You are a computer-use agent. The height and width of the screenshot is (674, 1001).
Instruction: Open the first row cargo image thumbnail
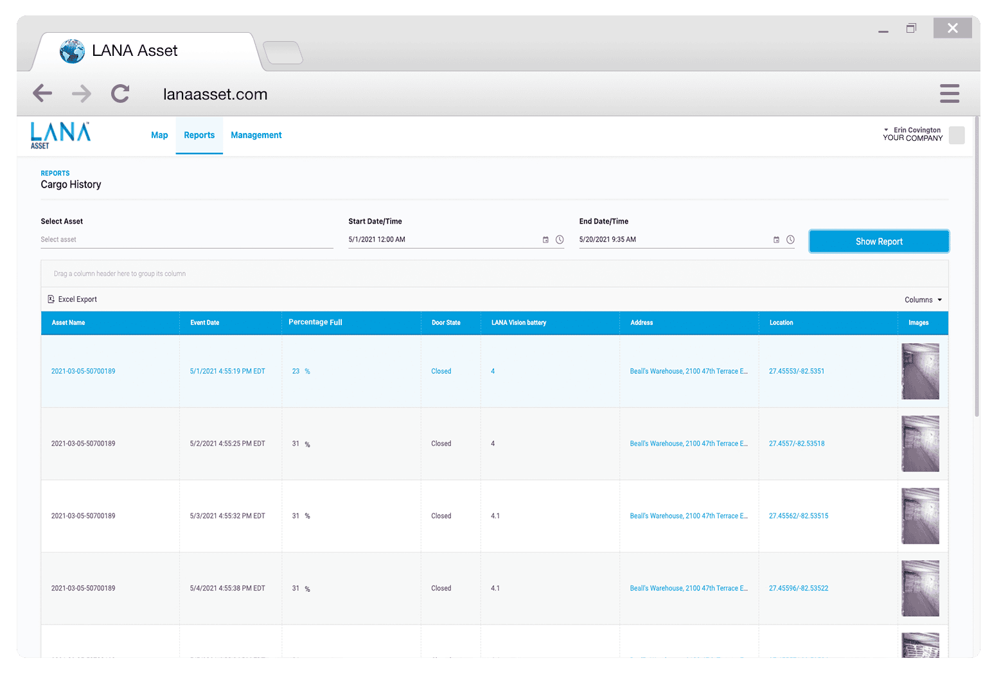click(920, 371)
